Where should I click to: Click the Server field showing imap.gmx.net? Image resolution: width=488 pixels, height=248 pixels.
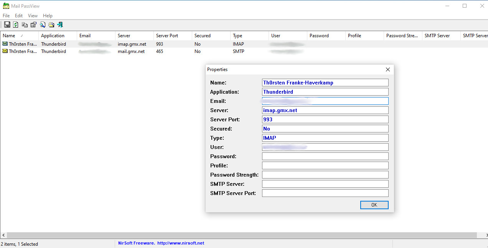(325, 110)
